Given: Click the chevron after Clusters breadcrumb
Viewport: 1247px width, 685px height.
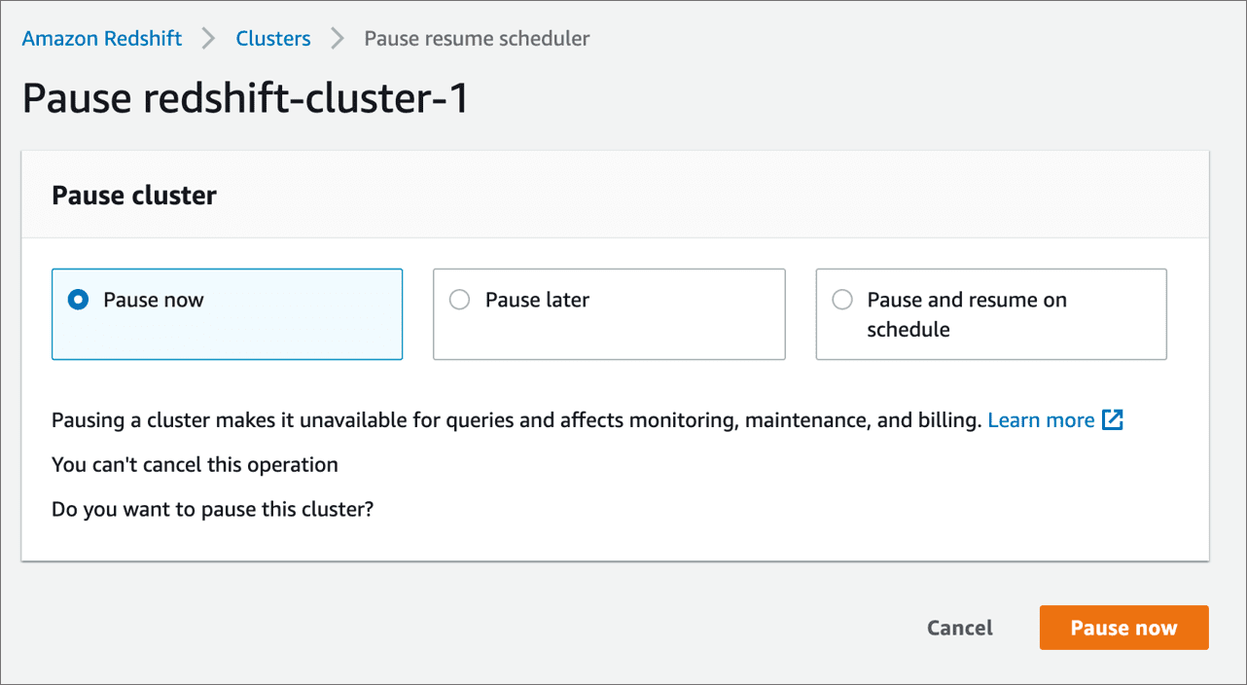Looking at the screenshot, I should (338, 39).
